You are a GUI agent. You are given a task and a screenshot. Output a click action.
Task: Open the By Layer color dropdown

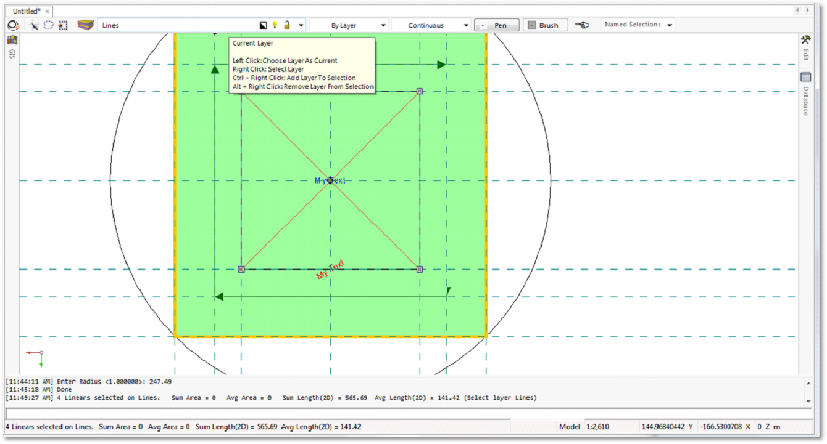click(x=349, y=25)
